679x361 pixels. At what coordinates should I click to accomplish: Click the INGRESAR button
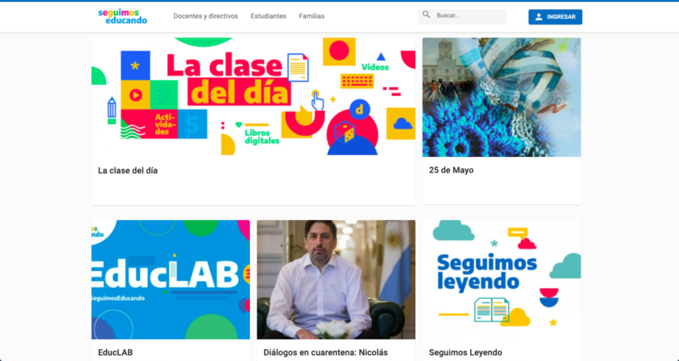(555, 17)
